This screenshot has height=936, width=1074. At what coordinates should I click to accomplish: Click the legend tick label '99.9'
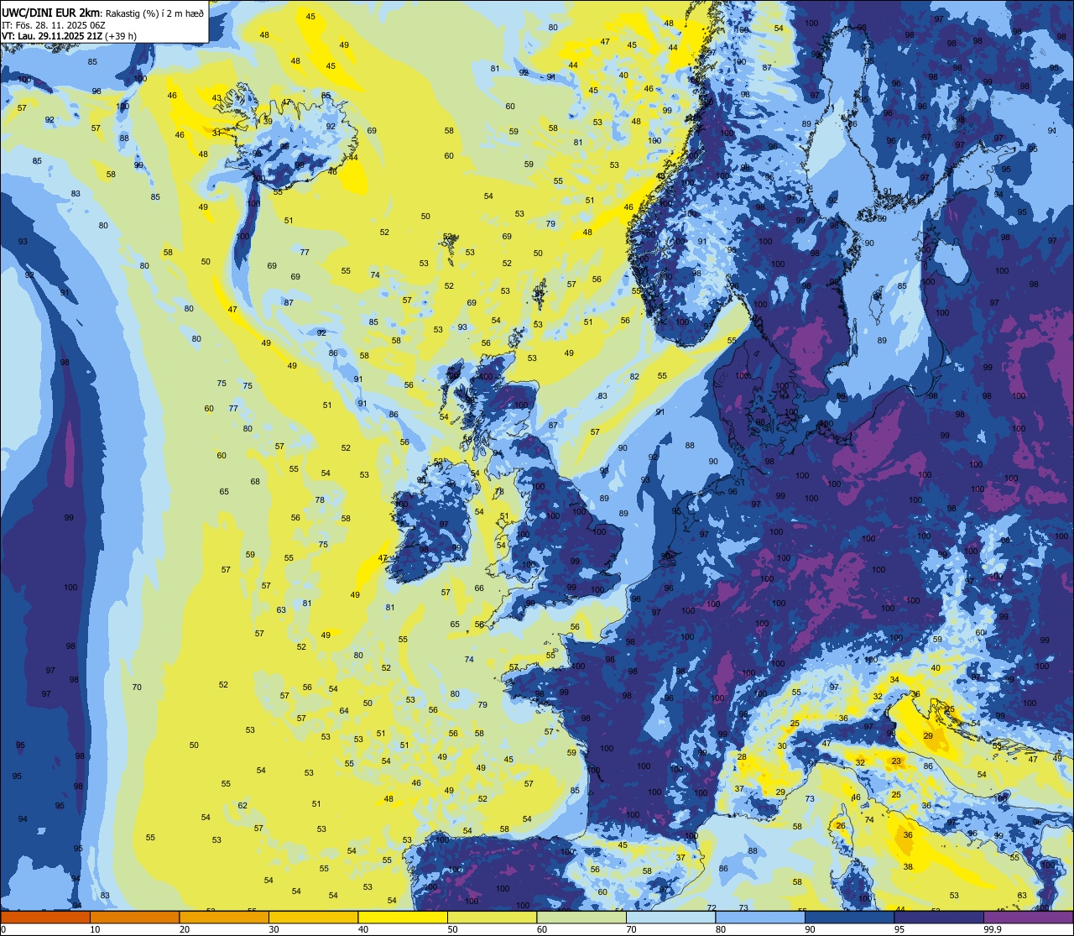(x=993, y=929)
